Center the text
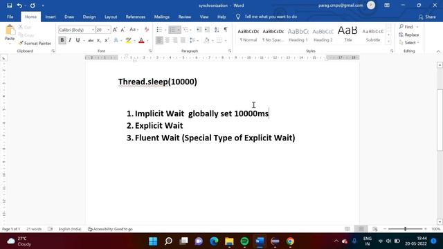This screenshot has width=443, height=249. 168,40
